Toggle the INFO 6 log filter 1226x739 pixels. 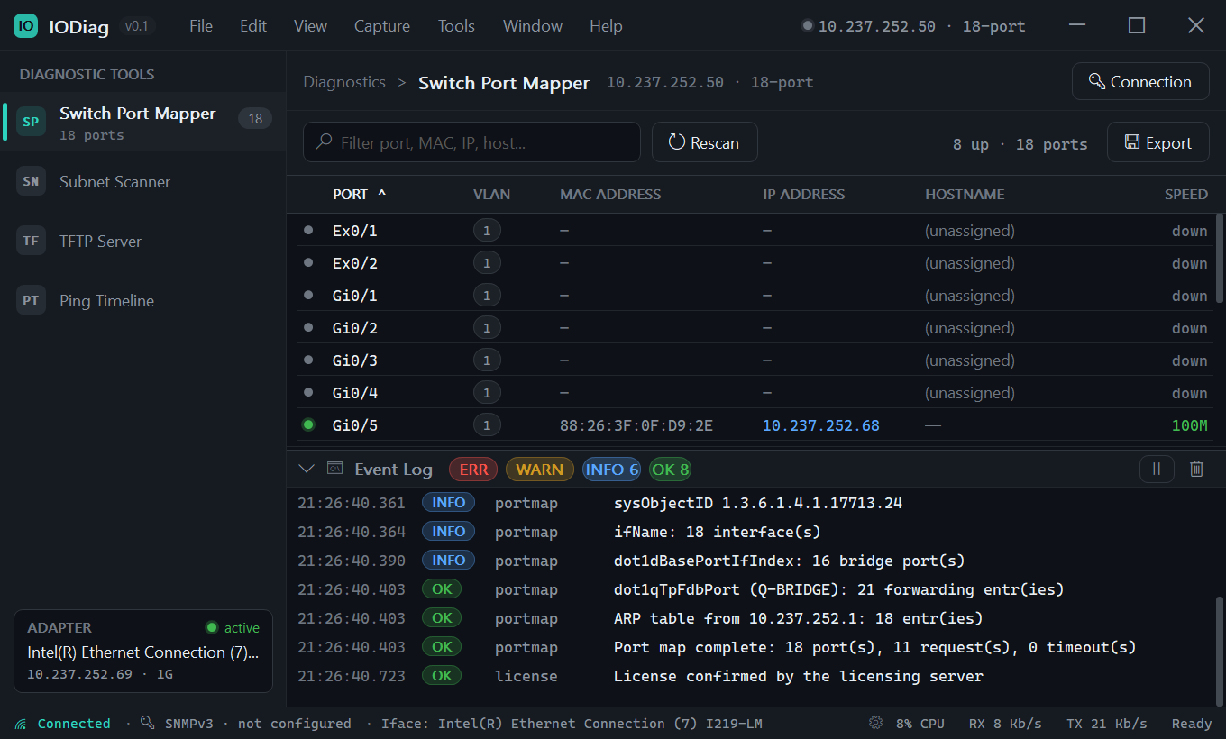pyautogui.click(x=612, y=469)
